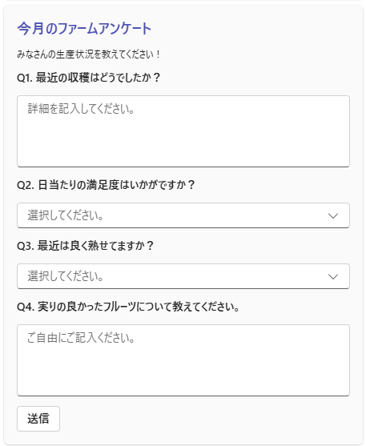Select the 選択してください placeholder under Q3
This screenshot has width=366, height=446.
[66, 276]
